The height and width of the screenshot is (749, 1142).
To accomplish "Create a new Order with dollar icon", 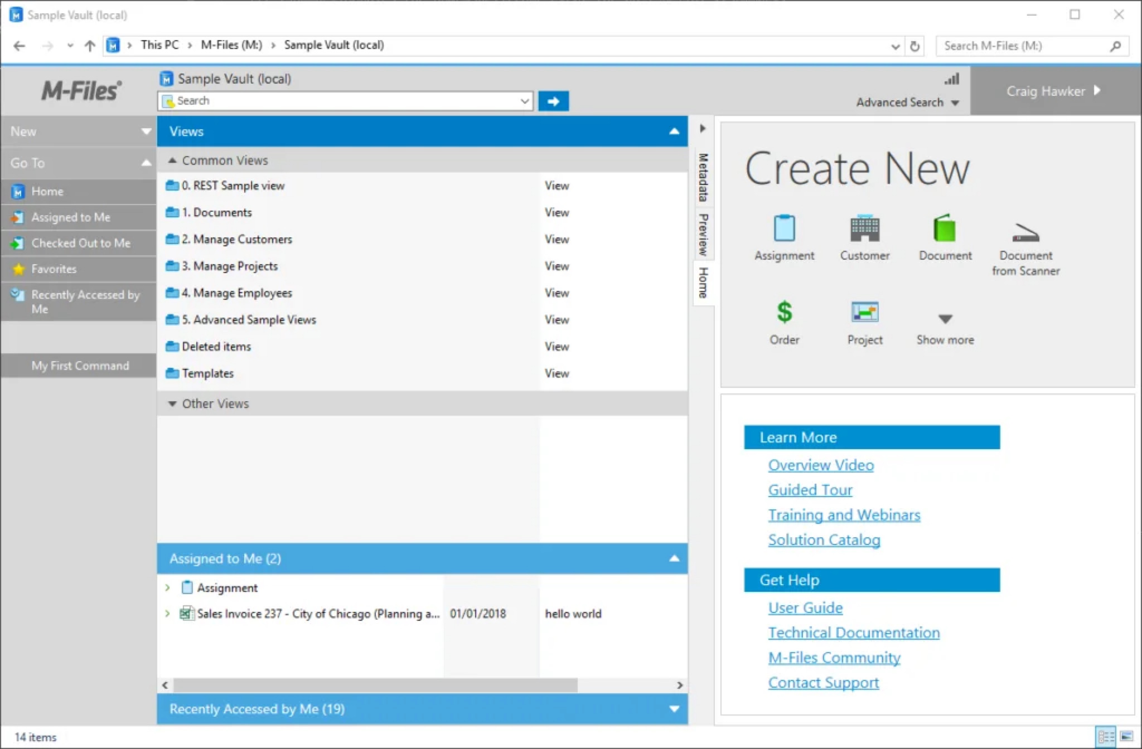I will click(784, 313).
